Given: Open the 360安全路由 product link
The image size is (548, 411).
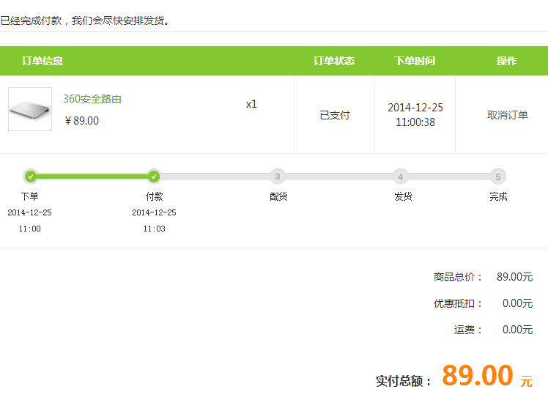Looking at the screenshot, I should [x=92, y=99].
